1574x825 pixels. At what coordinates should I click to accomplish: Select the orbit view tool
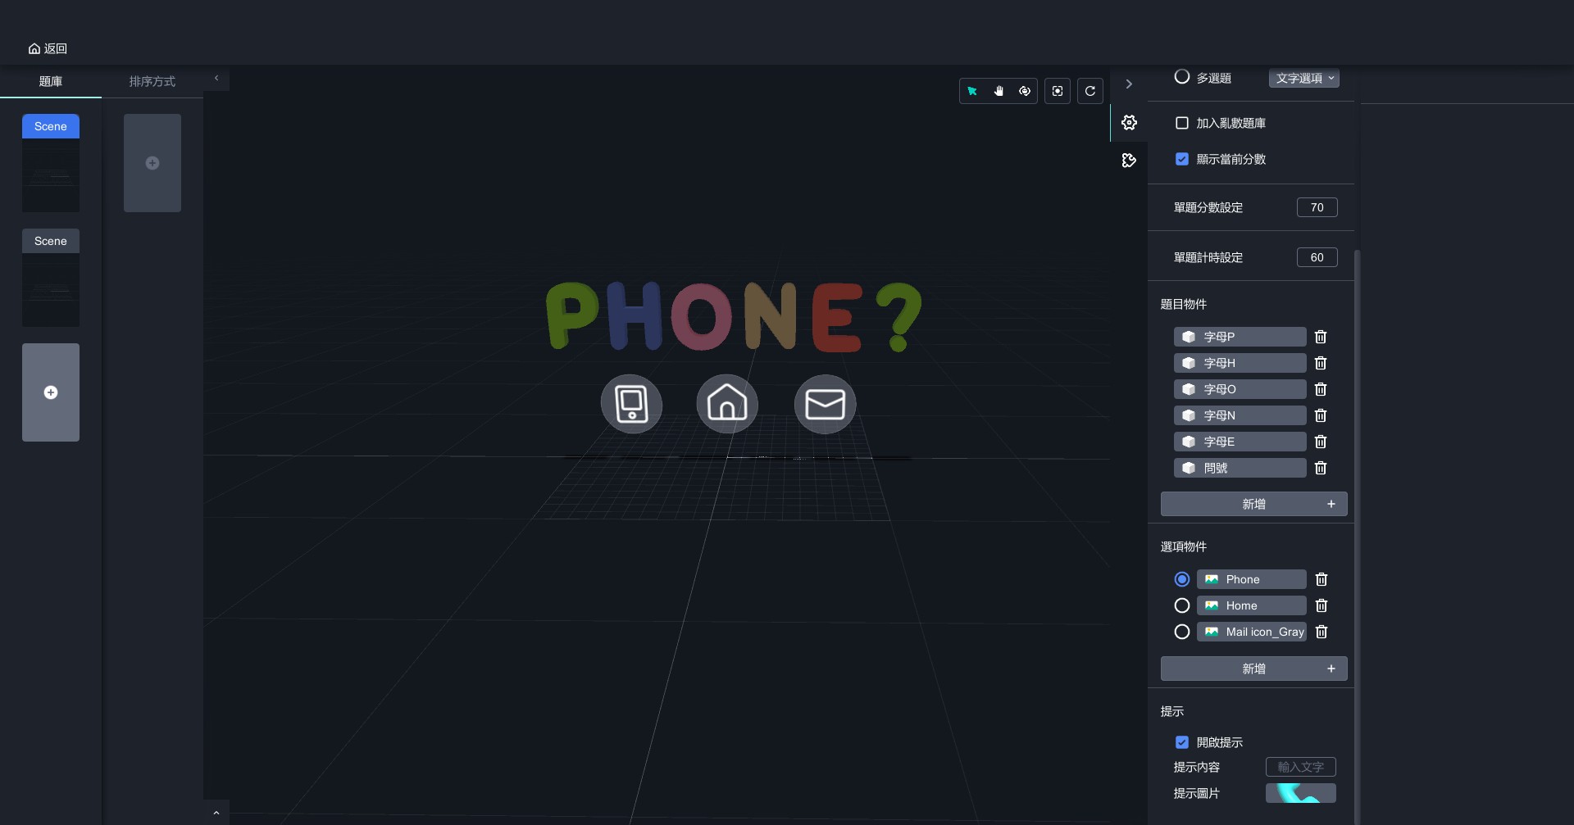[1025, 91]
